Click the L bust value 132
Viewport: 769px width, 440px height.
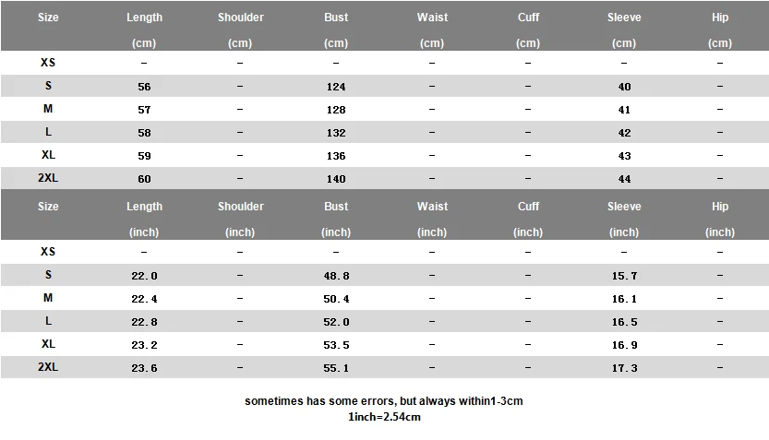336,133
